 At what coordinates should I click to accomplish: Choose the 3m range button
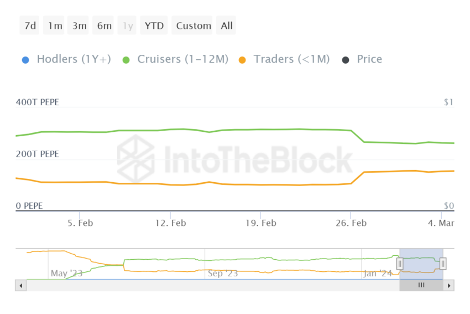pyautogui.click(x=79, y=25)
